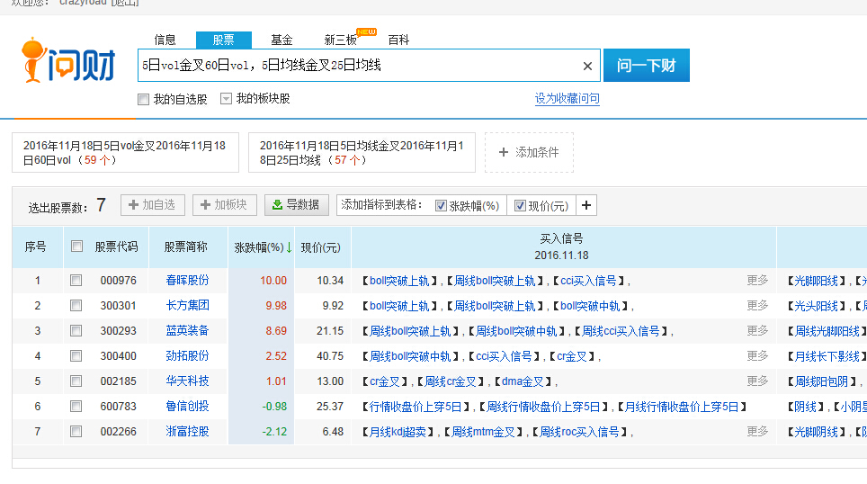This screenshot has height=484, width=867.
Task: Select the 股票 tab
Action: [x=223, y=40]
